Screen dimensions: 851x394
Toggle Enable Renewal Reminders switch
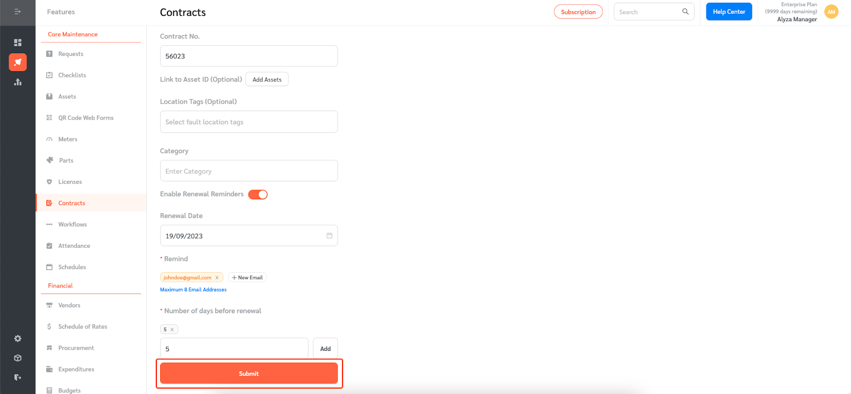[x=258, y=195]
